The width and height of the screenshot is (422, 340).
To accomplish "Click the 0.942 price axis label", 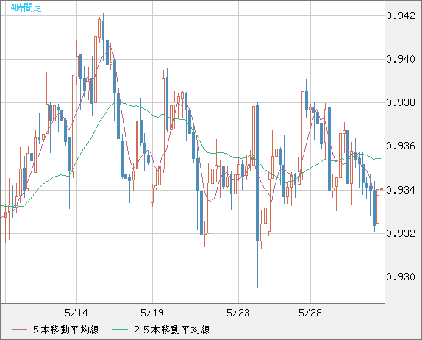I will [401, 15].
